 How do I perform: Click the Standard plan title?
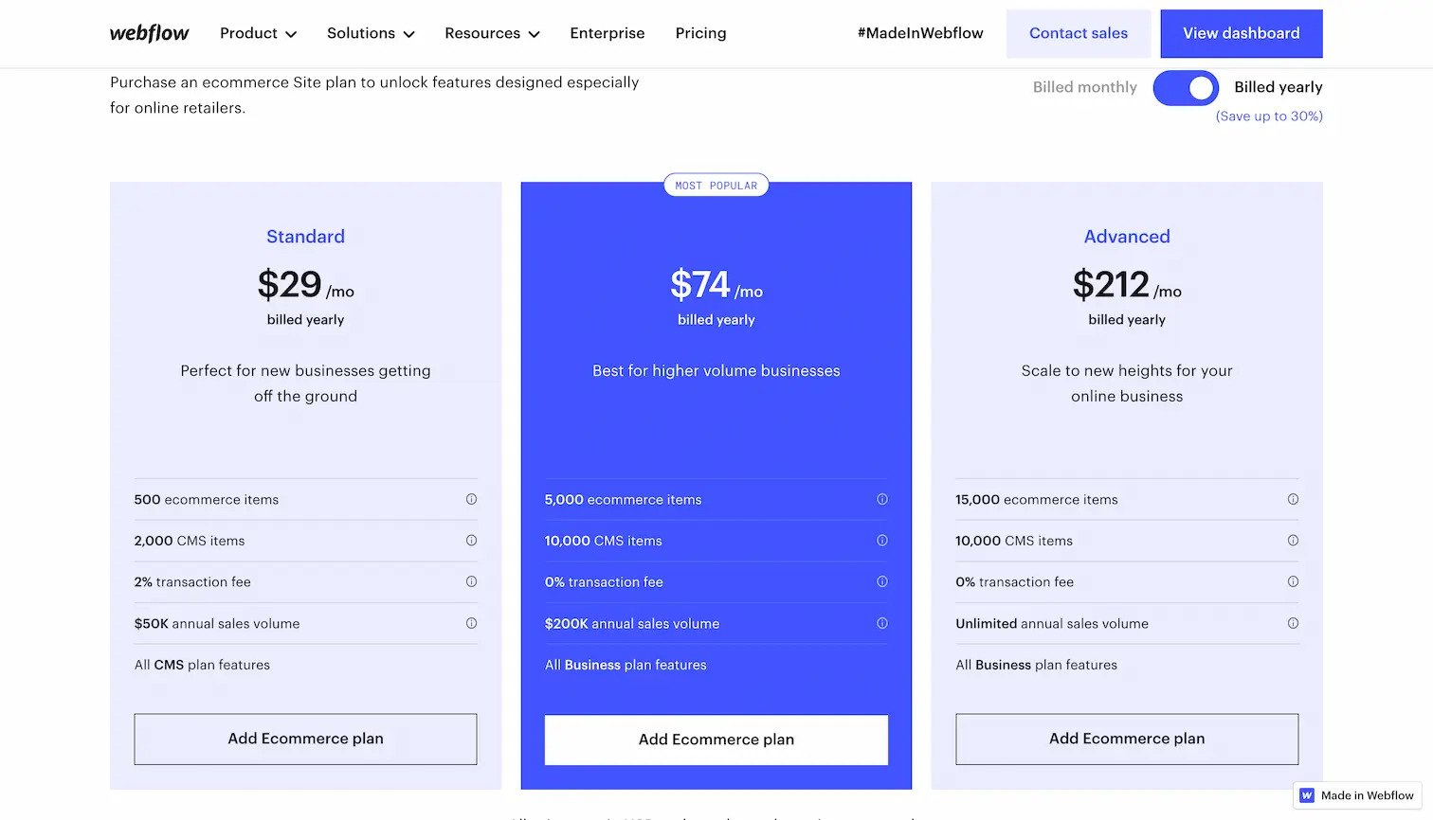click(305, 237)
